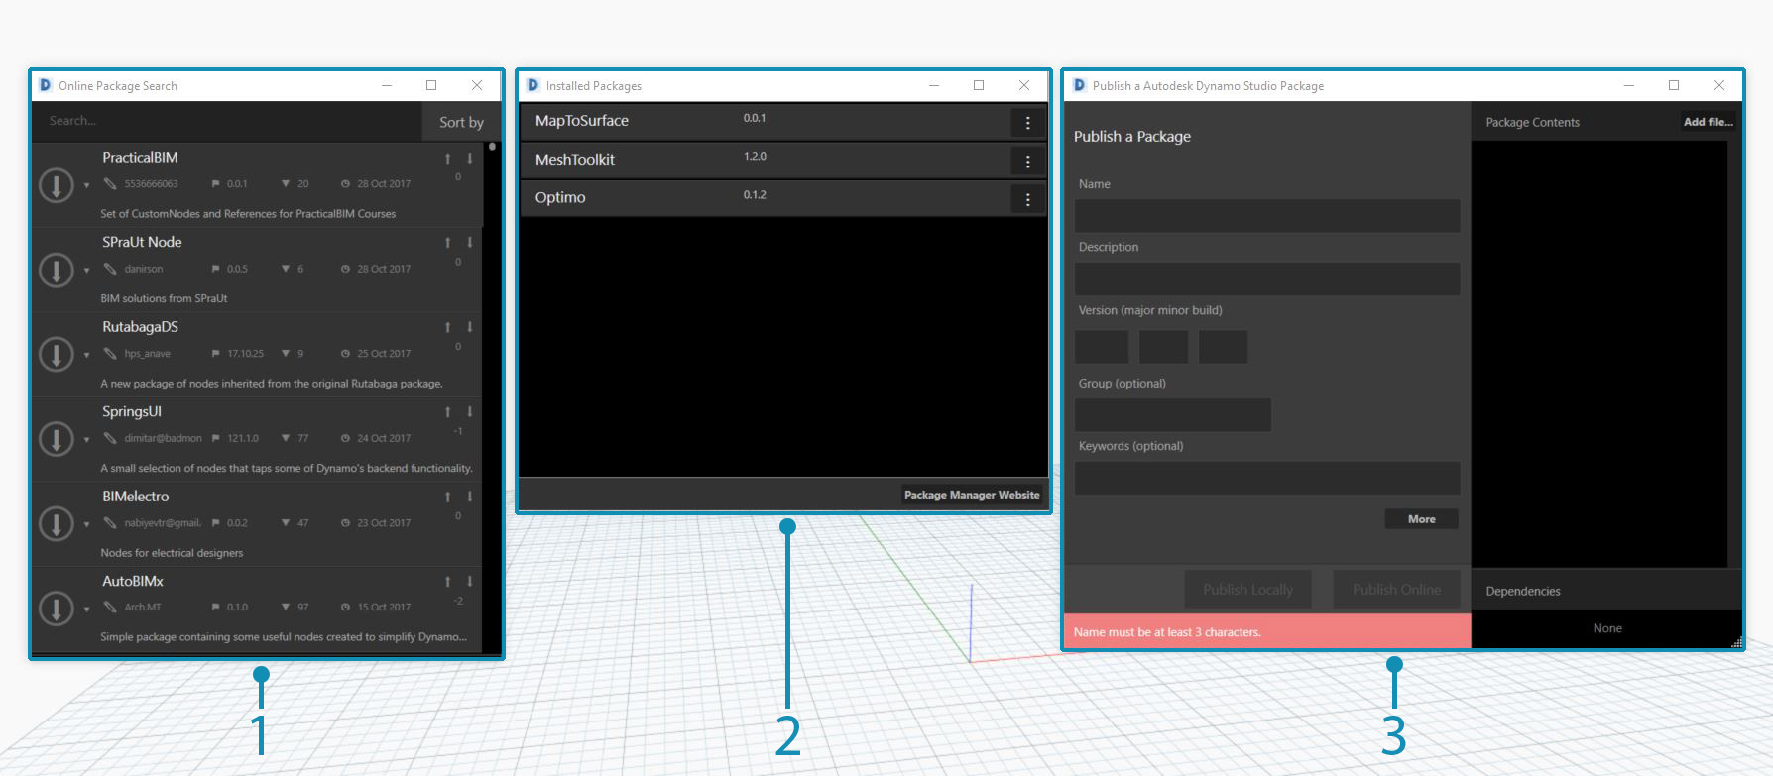The height and width of the screenshot is (776, 1773).
Task: Open the Sort by menu
Action: point(461,122)
